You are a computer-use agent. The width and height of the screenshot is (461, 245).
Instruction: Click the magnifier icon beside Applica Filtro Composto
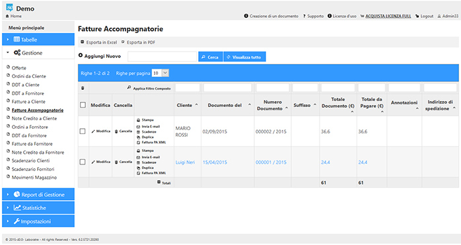(129, 88)
